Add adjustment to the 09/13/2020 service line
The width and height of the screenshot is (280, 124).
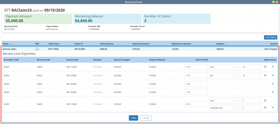[273, 84]
